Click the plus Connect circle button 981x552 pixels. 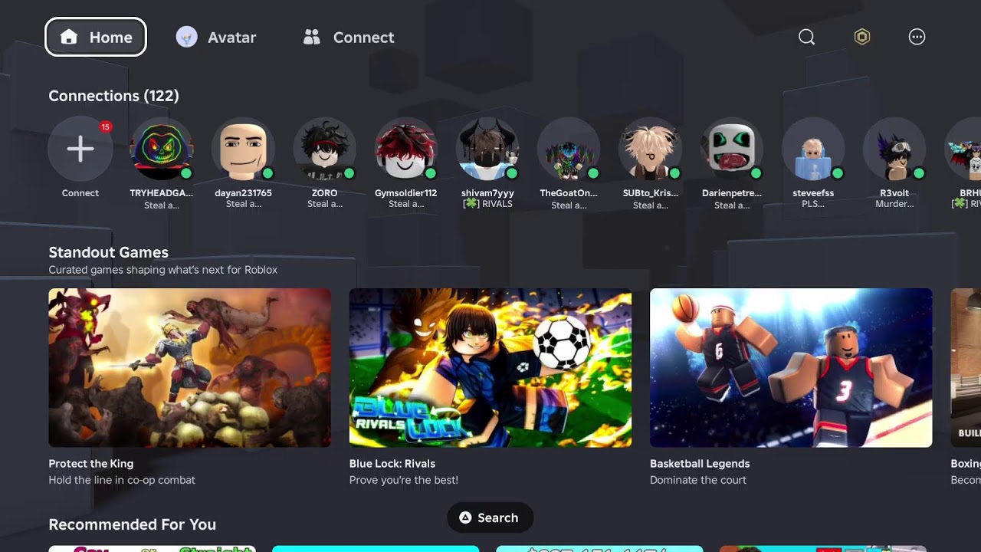[80, 149]
